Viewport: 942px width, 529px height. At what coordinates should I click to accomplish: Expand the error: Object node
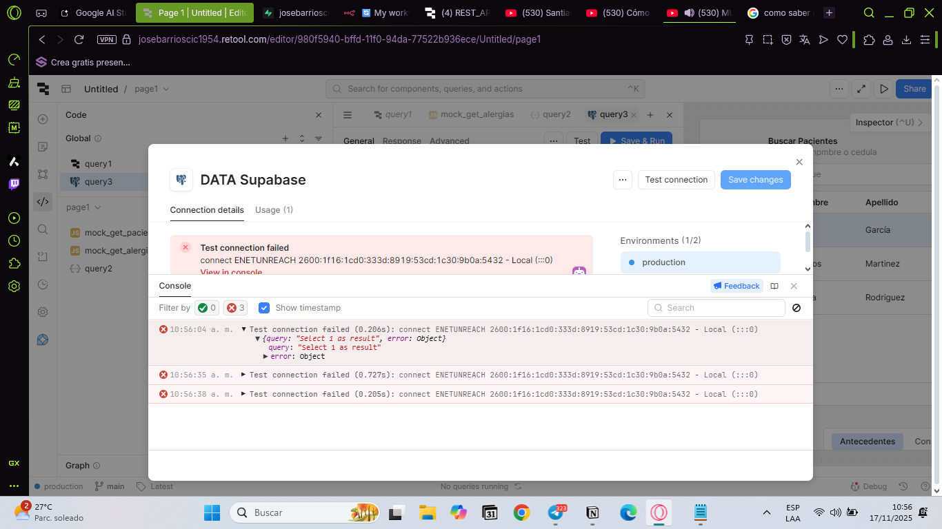click(x=265, y=356)
